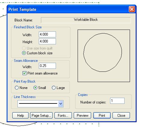142x127 pixels.
Task: Open the Fonts settings button
Action: pos(63,116)
